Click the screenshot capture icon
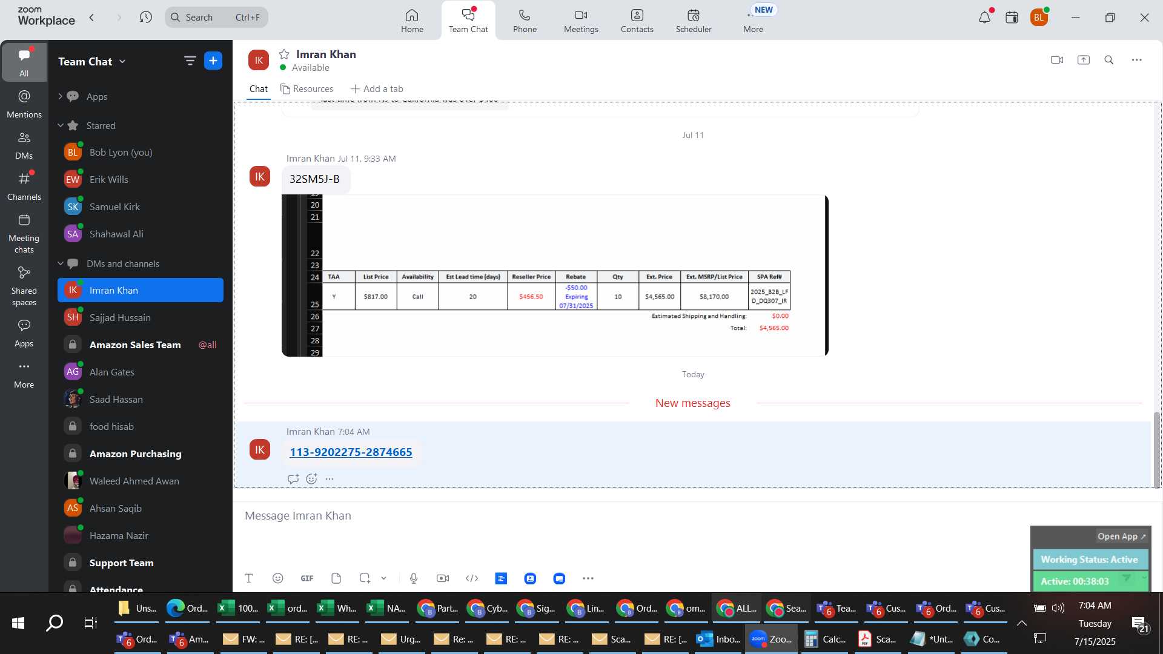Screen dimensions: 1163x654 click(365, 578)
